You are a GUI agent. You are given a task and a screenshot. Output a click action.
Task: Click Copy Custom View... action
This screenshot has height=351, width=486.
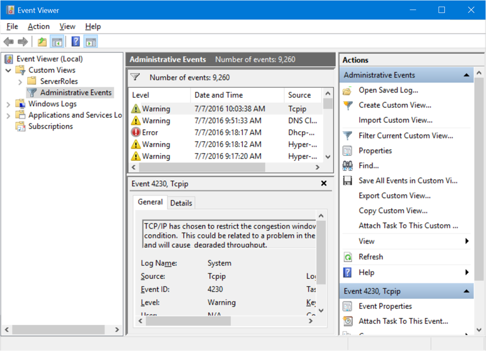[x=393, y=211]
